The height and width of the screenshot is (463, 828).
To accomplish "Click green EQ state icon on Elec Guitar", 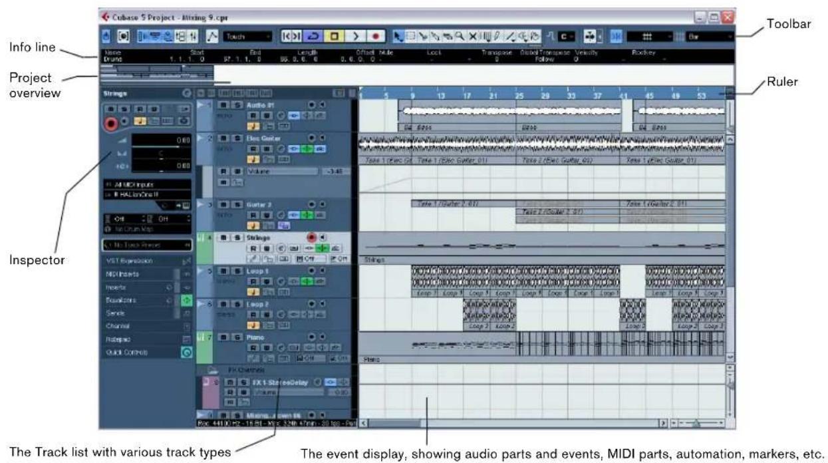I will tap(307, 148).
